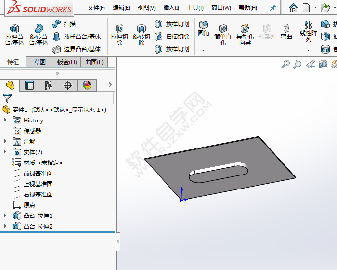
Task: Click the Lofted Boss (放样凸台/基体) button
Action: coord(76,37)
